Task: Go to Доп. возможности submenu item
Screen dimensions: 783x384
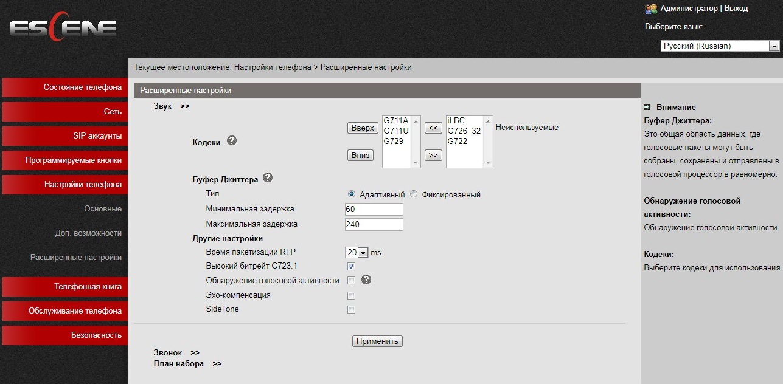Action: pos(88,233)
